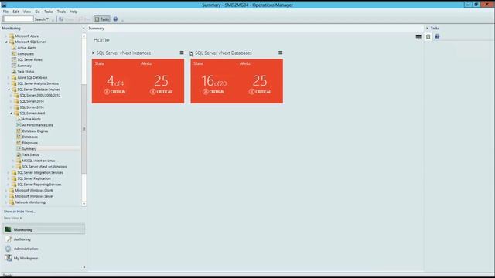Toggle the Tasks pane toolbar button
This screenshot has width=495, height=278.
click(x=102, y=19)
